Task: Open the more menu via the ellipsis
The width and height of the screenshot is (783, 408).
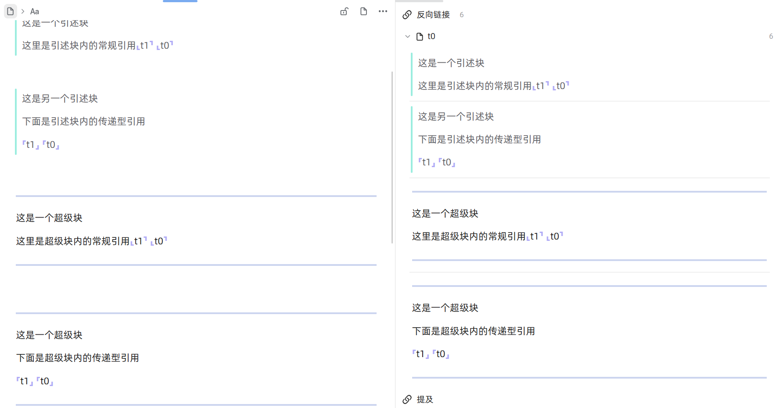Action: pyautogui.click(x=383, y=11)
